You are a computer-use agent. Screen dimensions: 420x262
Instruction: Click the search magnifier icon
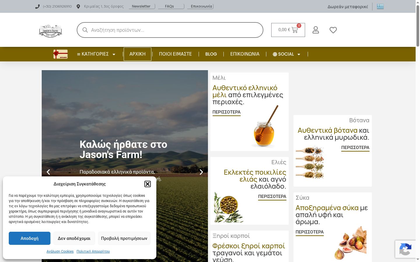[85, 30]
